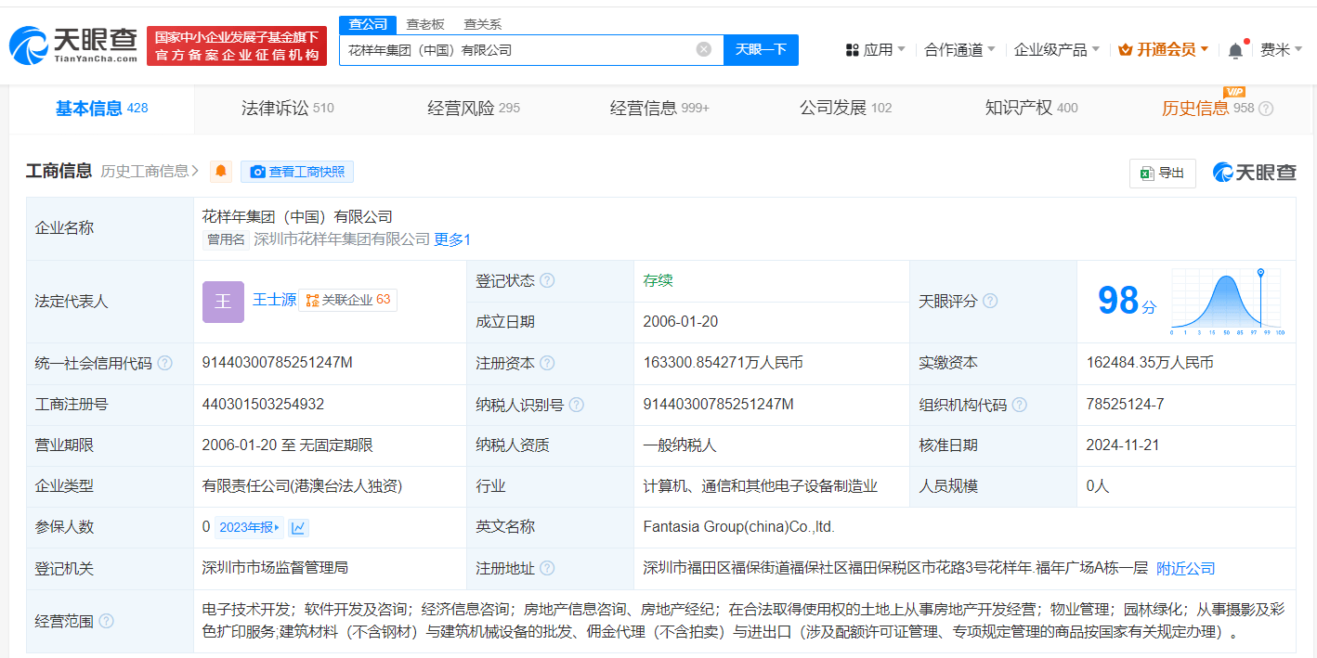The height and width of the screenshot is (658, 1317).
Task: Export data with 导出 button
Action: (x=1162, y=173)
